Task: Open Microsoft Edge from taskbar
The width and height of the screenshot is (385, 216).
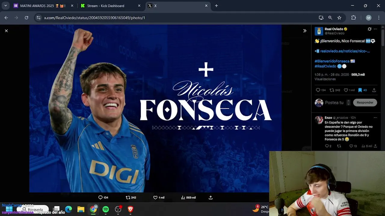Action: [69, 209]
